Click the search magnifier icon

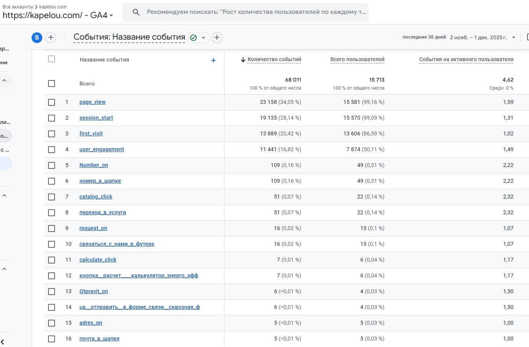tap(136, 12)
